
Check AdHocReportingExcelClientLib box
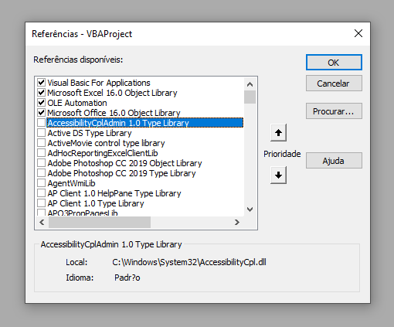pos(41,153)
